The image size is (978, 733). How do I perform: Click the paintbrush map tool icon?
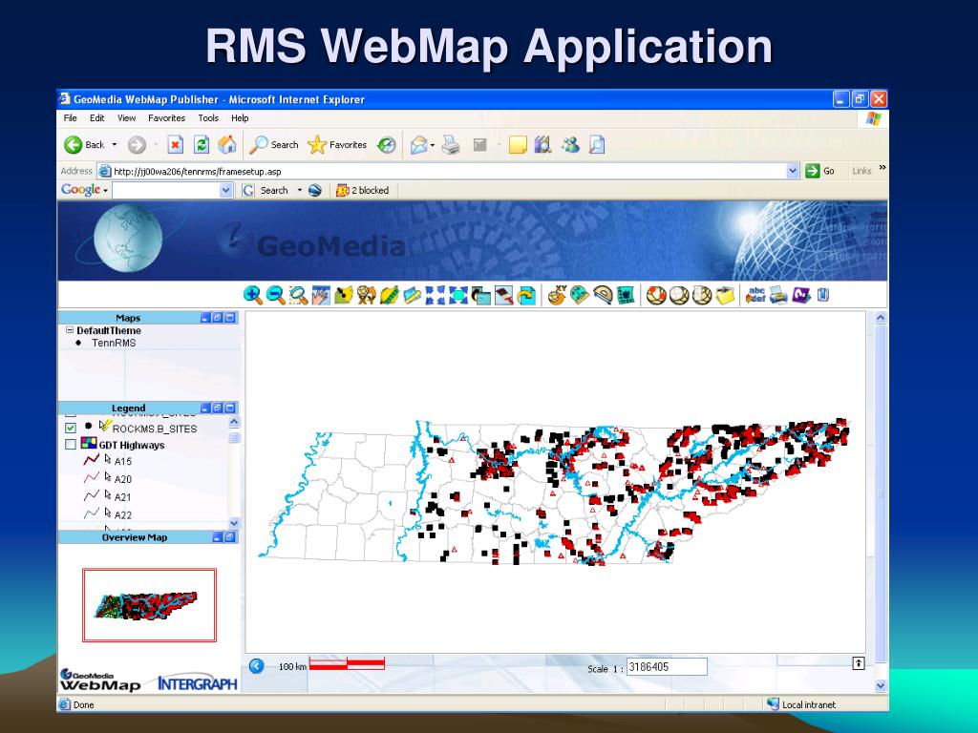click(x=503, y=295)
